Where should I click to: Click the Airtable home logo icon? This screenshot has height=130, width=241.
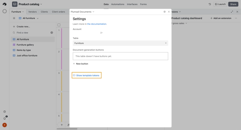(x=5, y=4)
